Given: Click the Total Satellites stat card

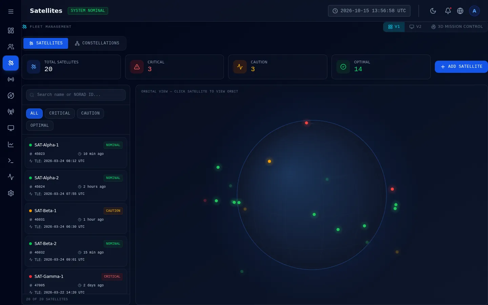Looking at the screenshot, I should [72, 67].
